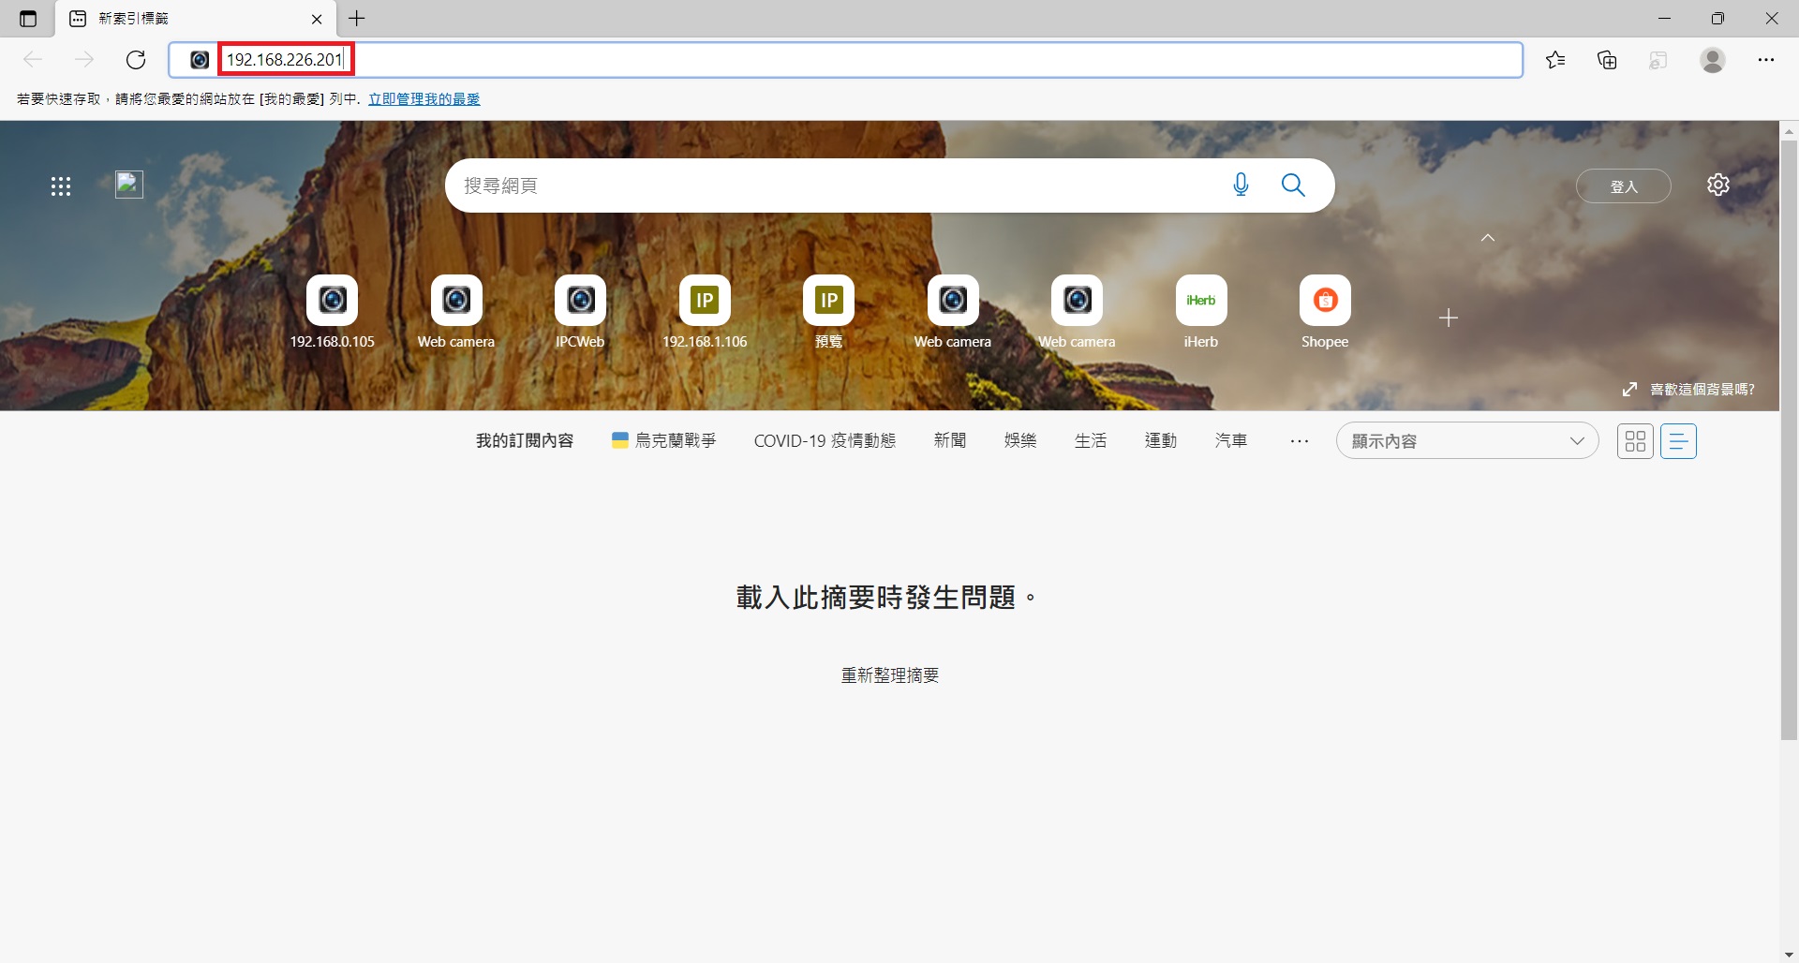Open page settings gear icon

[1718, 185]
